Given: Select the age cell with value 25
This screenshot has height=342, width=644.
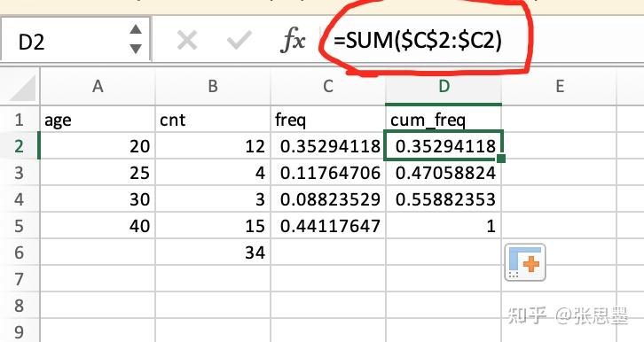Looking at the screenshot, I should pos(98,173).
